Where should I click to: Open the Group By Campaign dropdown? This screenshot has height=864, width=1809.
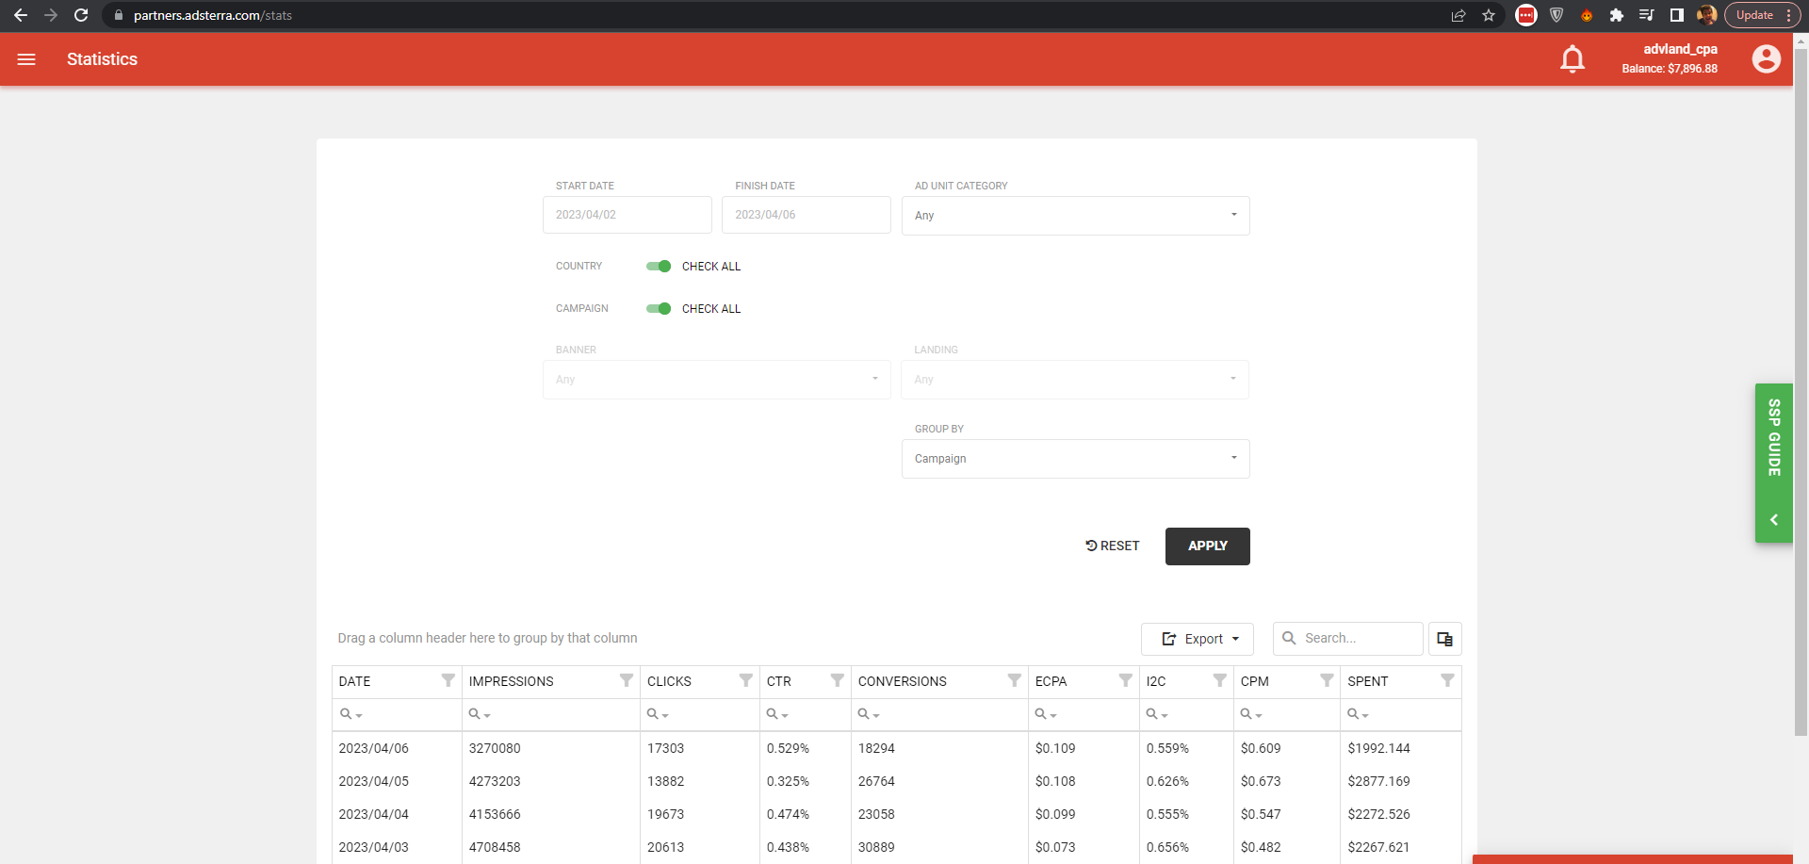[x=1075, y=459]
